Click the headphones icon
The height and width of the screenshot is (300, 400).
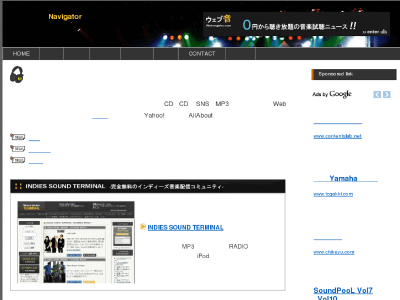pyautogui.click(x=17, y=74)
